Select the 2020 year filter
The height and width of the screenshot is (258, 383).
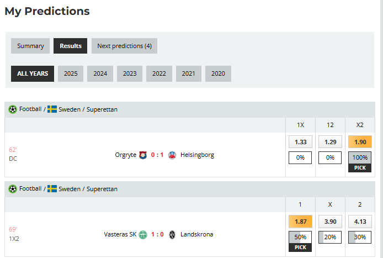(218, 73)
